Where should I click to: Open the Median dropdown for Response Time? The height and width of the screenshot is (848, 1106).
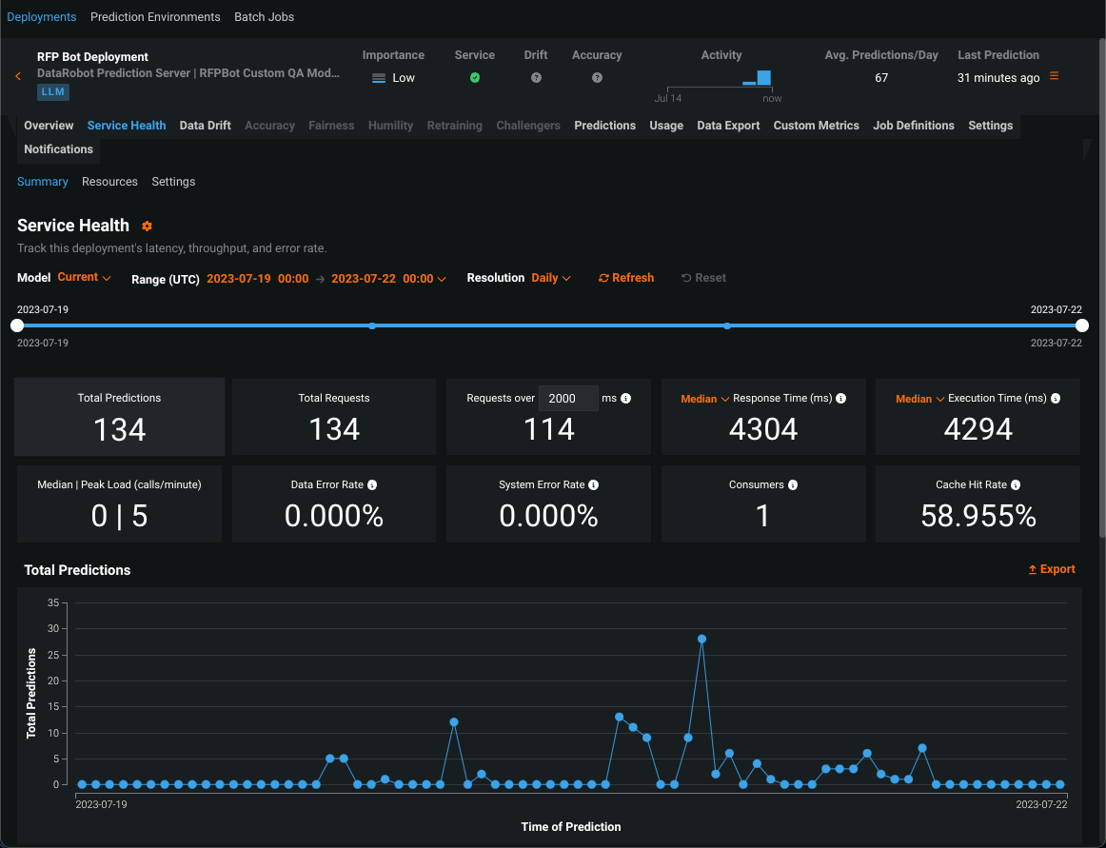(x=704, y=399)
